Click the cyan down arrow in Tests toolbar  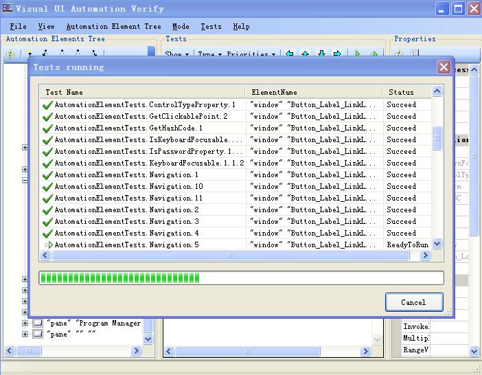pyautogui.click(x=321, y=54)
